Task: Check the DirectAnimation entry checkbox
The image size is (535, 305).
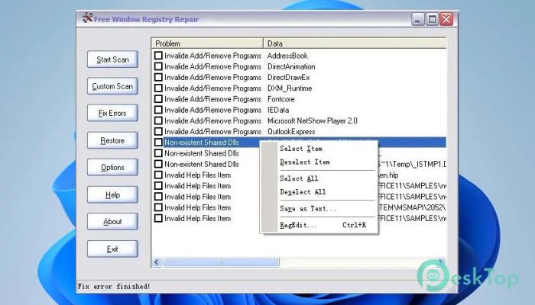Action: [158, 66]
